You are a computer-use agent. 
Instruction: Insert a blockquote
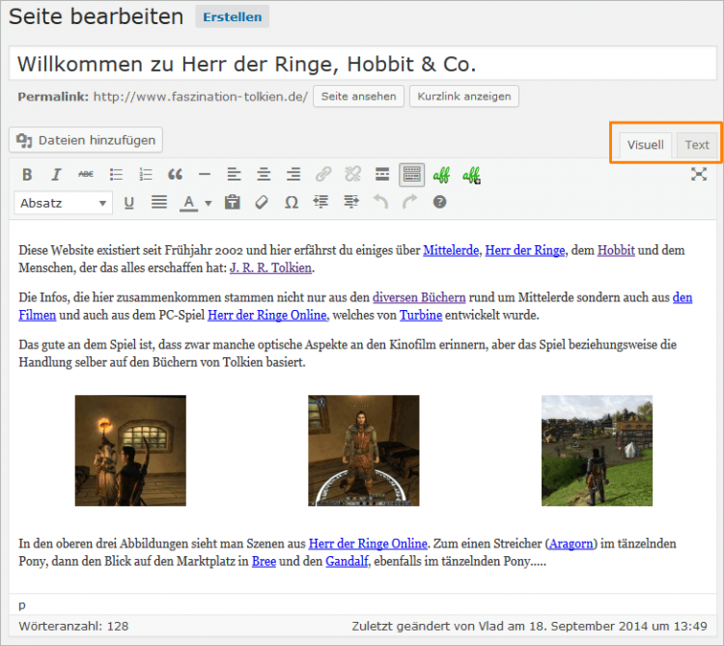pos(175,175)
